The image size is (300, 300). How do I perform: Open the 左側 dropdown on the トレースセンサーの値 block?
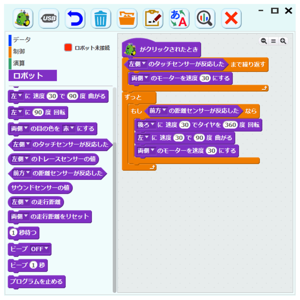(20, 159)
